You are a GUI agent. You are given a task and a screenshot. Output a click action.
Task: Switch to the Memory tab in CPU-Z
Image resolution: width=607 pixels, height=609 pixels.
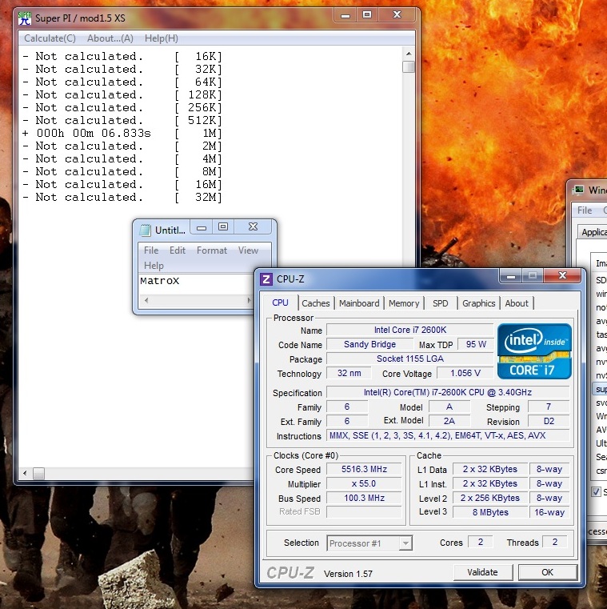[x=404, y=303]
